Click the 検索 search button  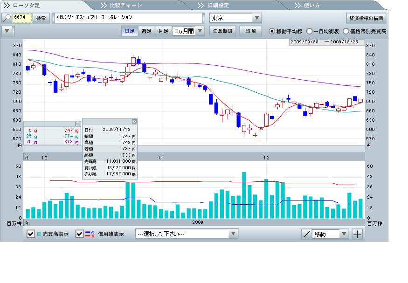[41, 18]
